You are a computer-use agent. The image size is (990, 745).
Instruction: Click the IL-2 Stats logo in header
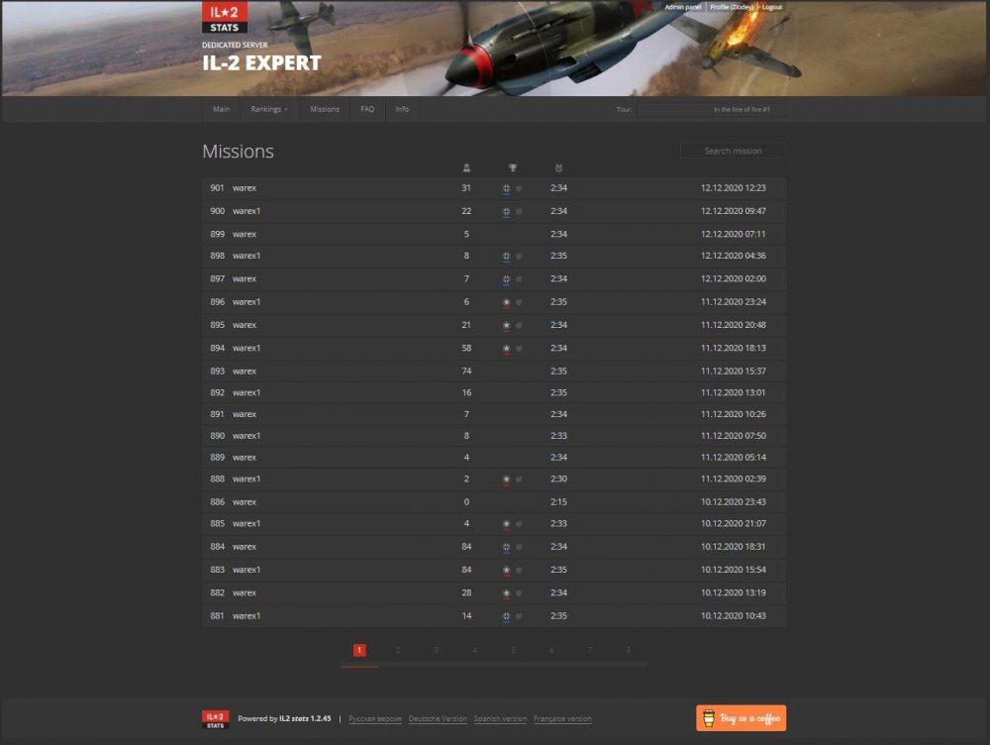(224, 17)
